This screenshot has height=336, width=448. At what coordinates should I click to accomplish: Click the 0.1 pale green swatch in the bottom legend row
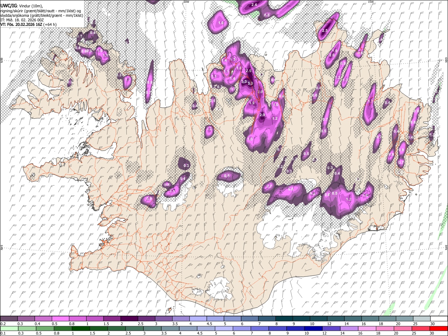[9, 329]
